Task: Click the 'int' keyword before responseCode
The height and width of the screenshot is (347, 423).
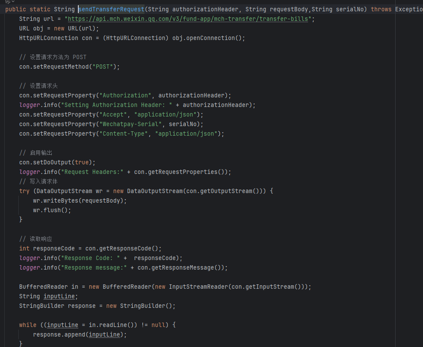Action: [x=24, y=249]
